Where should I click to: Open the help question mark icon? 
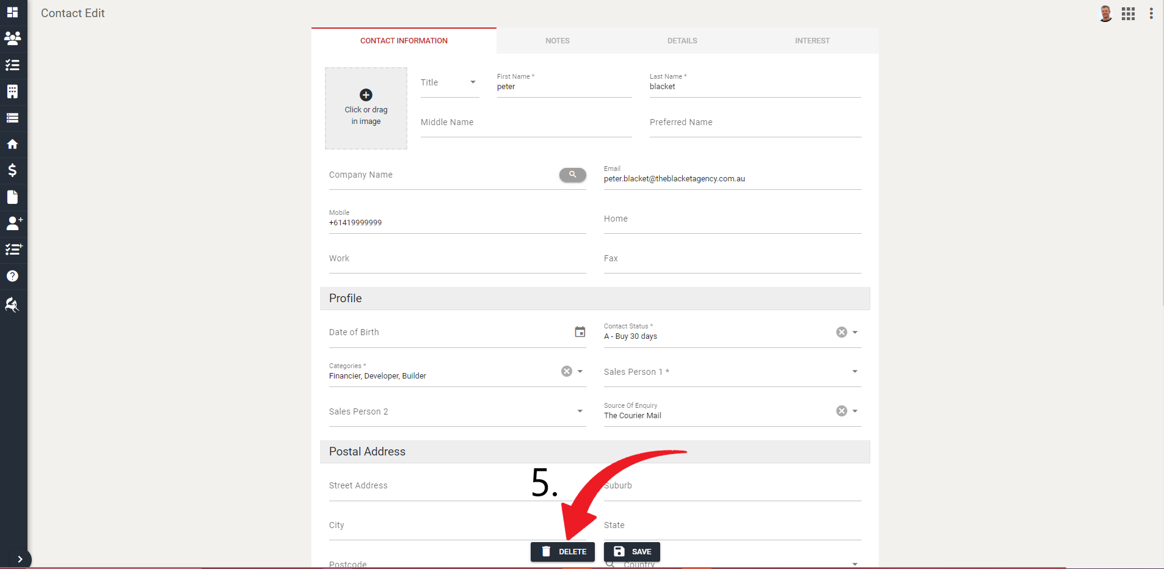(x=12, y=276)
